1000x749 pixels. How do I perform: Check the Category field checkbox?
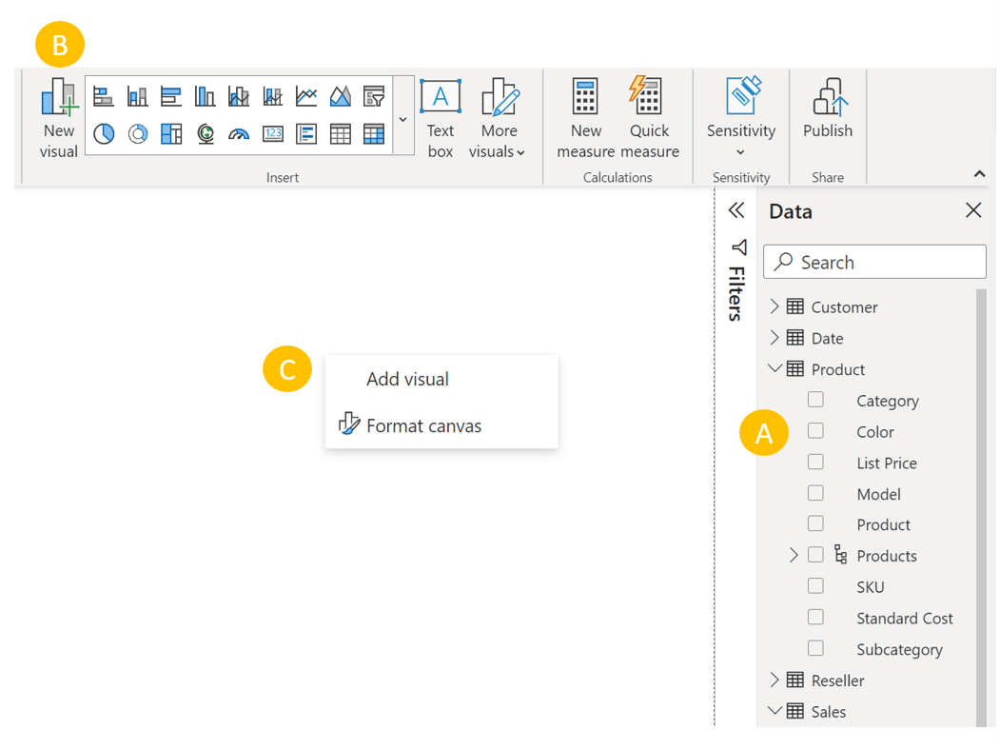(815, 400)
